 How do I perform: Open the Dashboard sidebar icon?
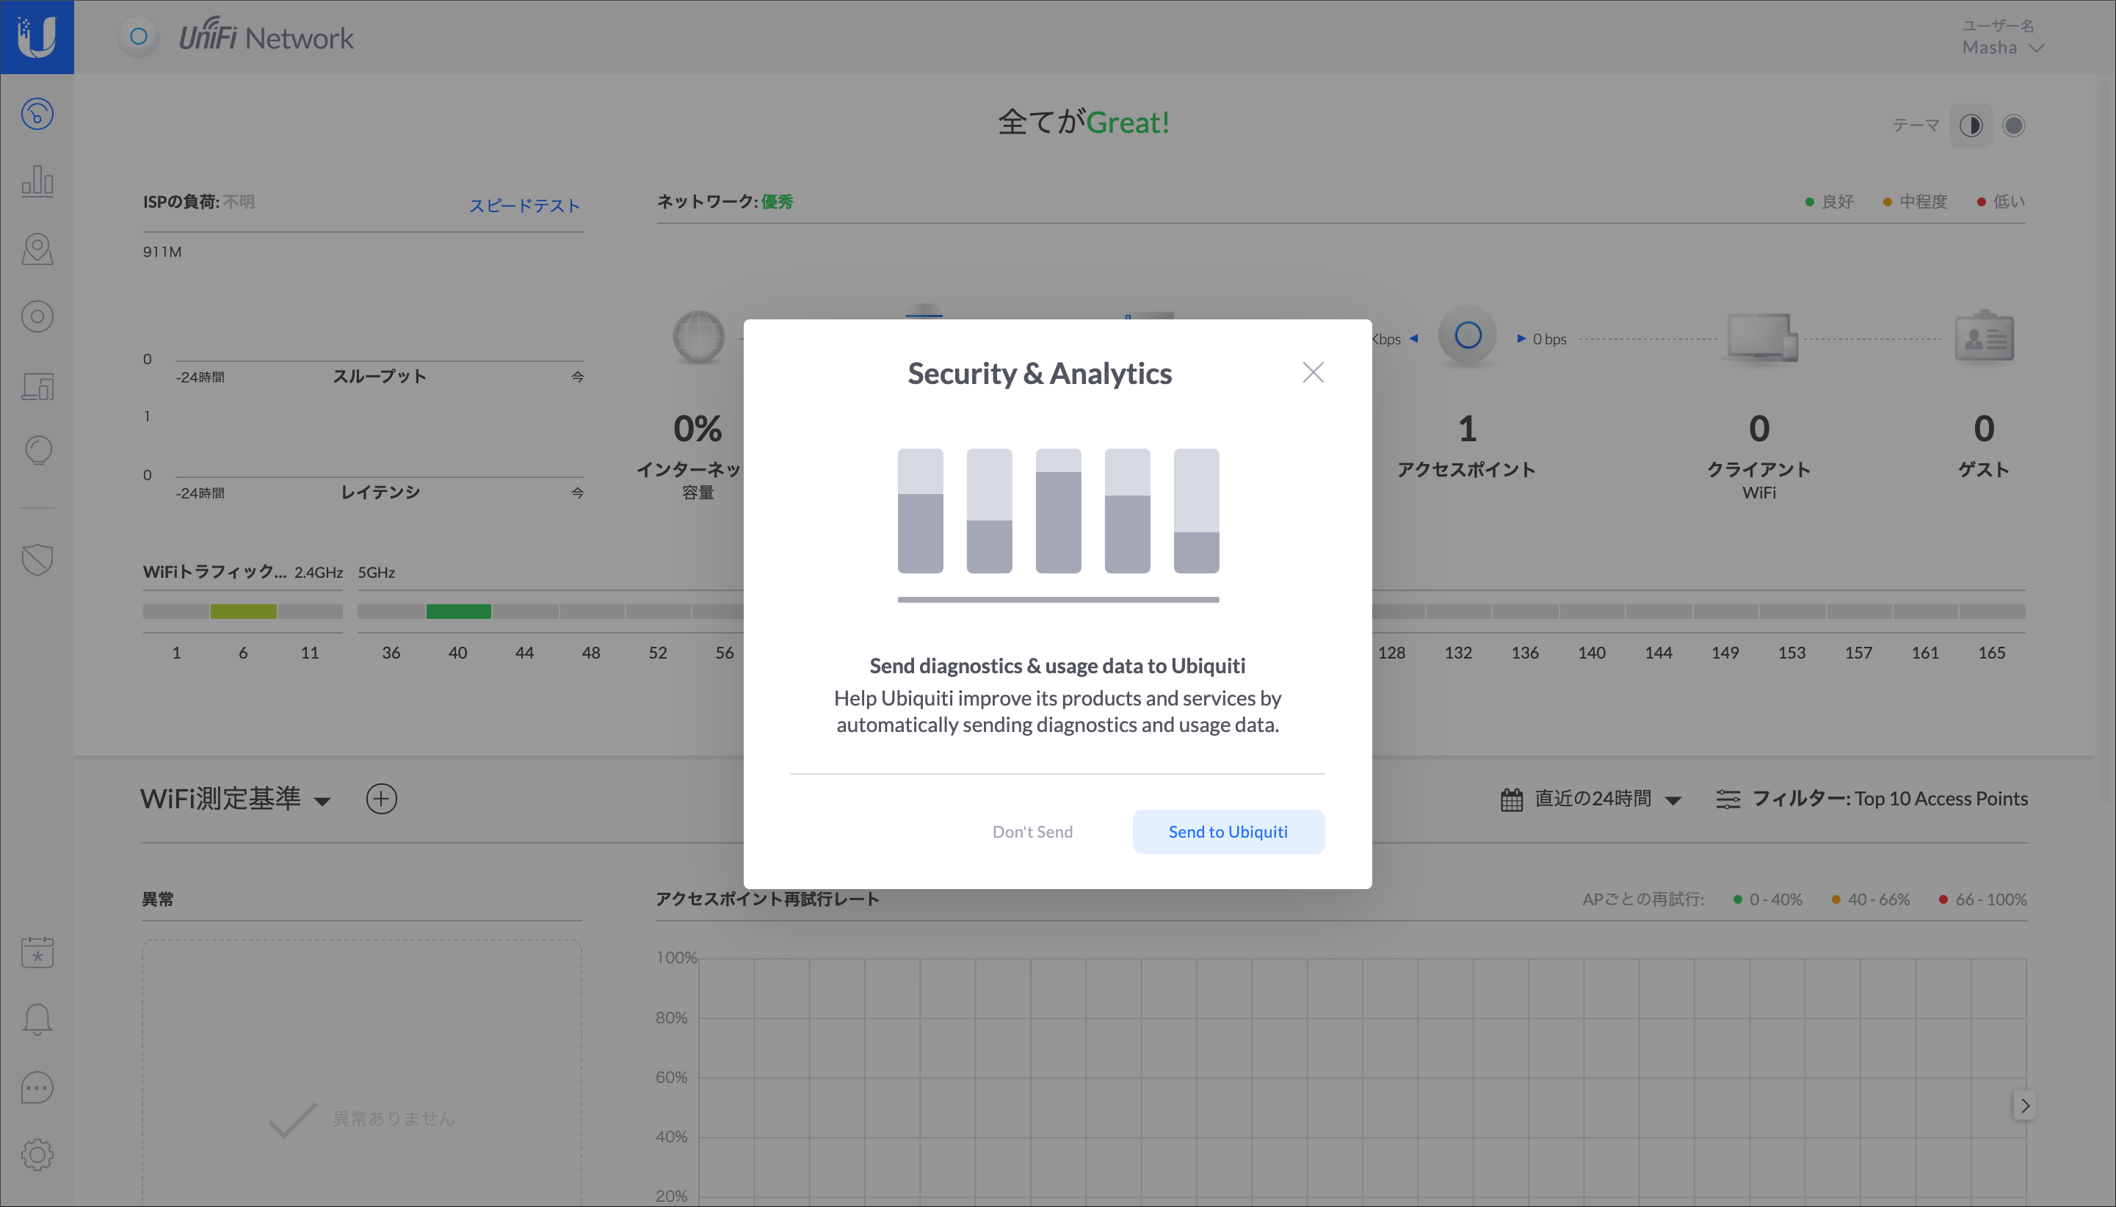tap(37, 114)
